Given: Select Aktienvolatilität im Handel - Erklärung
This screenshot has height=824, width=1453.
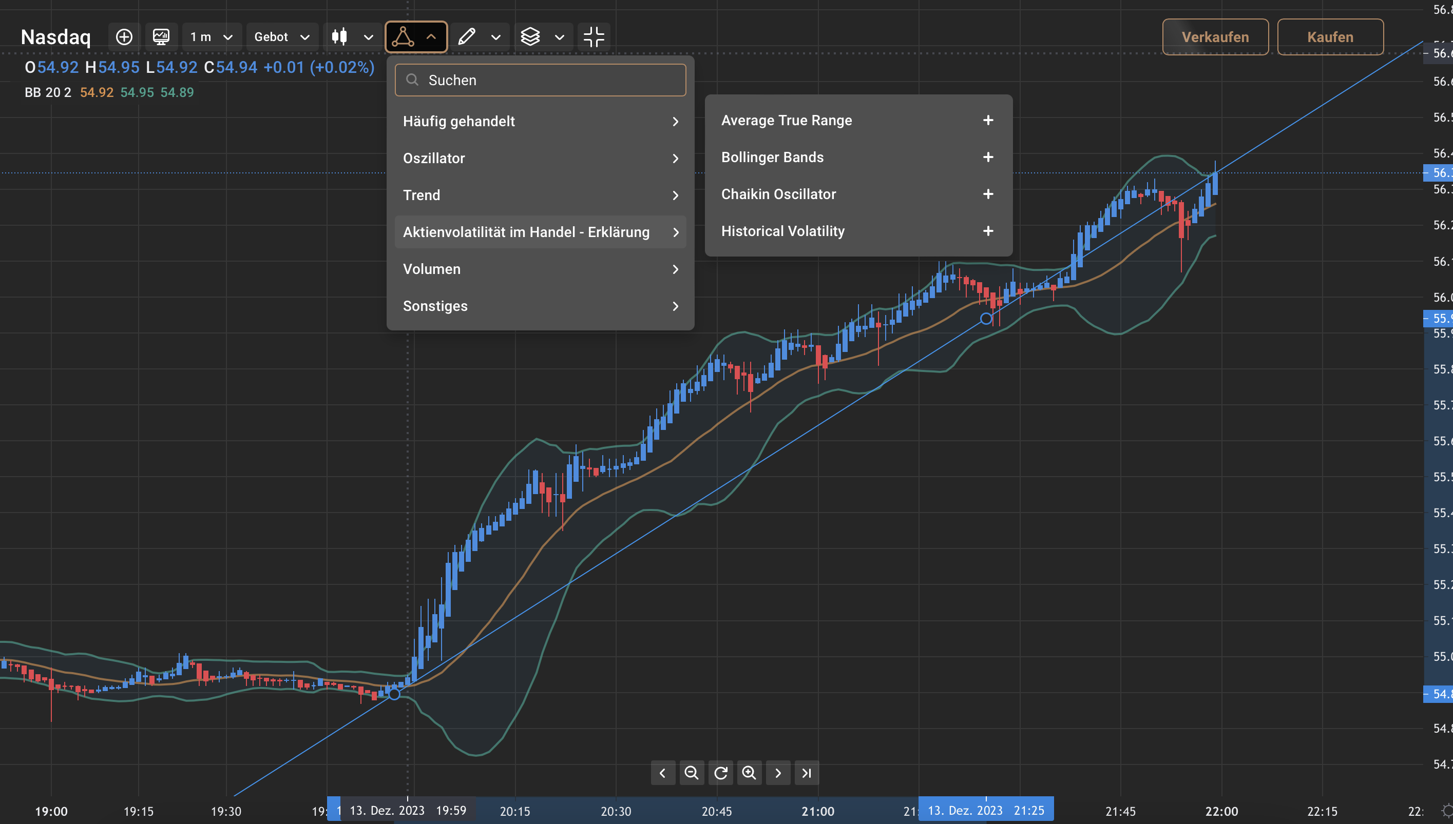Looking at the screenshot, I should pyautogui.click(x=540, y=232).
